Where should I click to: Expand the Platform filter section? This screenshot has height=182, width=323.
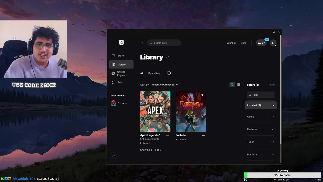pos(260,154)
